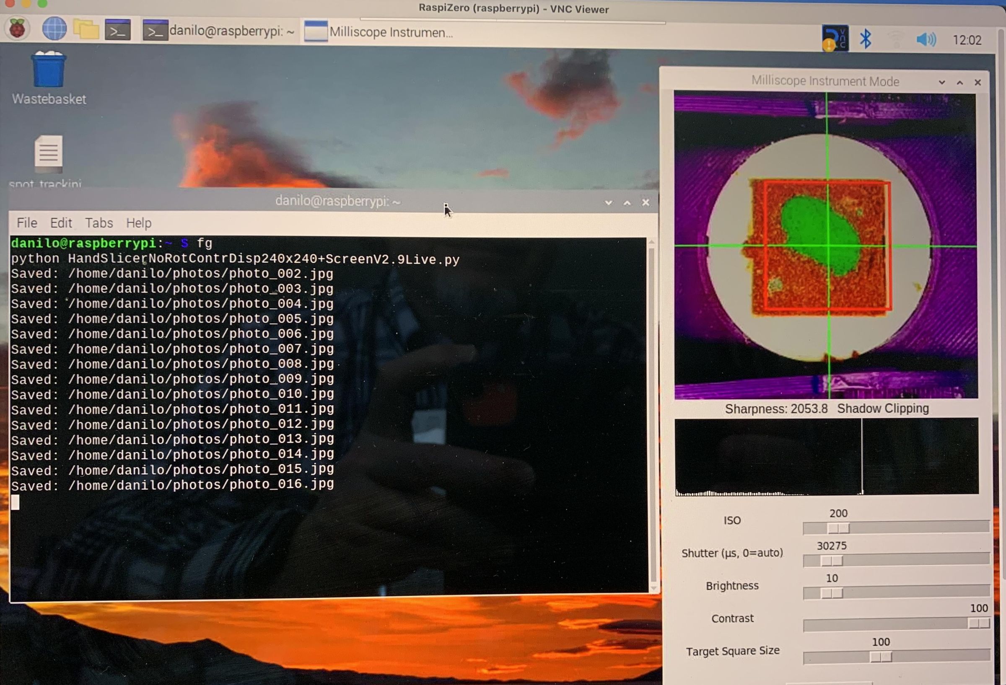Click the terminal title bar
The image size is (1006, 685).
tap(333, 202)
